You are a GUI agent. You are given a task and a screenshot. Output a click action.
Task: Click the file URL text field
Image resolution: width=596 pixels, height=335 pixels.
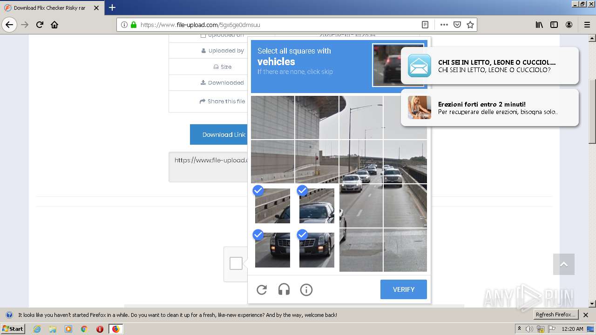click(208, 167)
